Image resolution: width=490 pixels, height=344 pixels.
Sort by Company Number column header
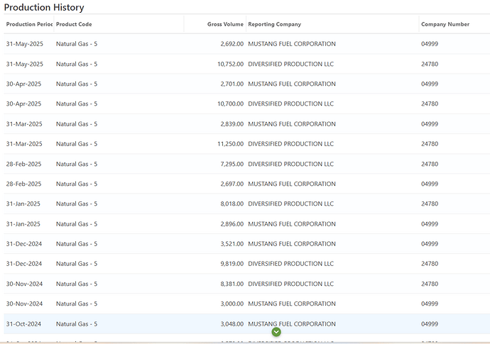(445, 24)
